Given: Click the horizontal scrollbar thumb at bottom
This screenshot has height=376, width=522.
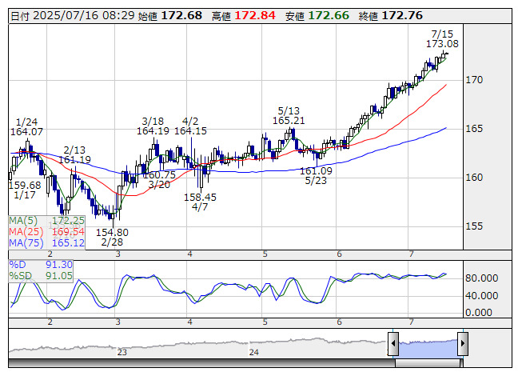Looking at the screenshot, I should click(428, 363).
